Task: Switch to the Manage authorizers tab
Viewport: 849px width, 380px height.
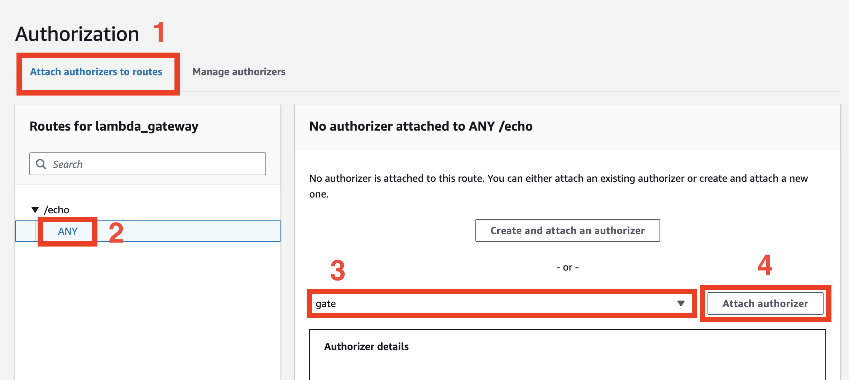Action: 239,72
